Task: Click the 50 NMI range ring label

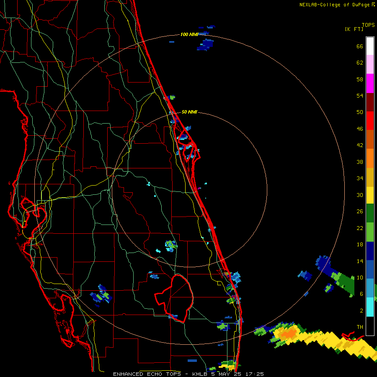Action: click(x=189, y=112)
